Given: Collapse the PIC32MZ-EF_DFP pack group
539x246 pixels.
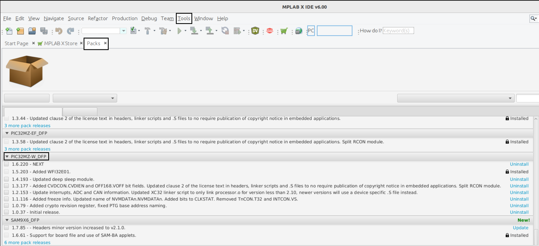Looking at the screenshot, I should point(7,133).
